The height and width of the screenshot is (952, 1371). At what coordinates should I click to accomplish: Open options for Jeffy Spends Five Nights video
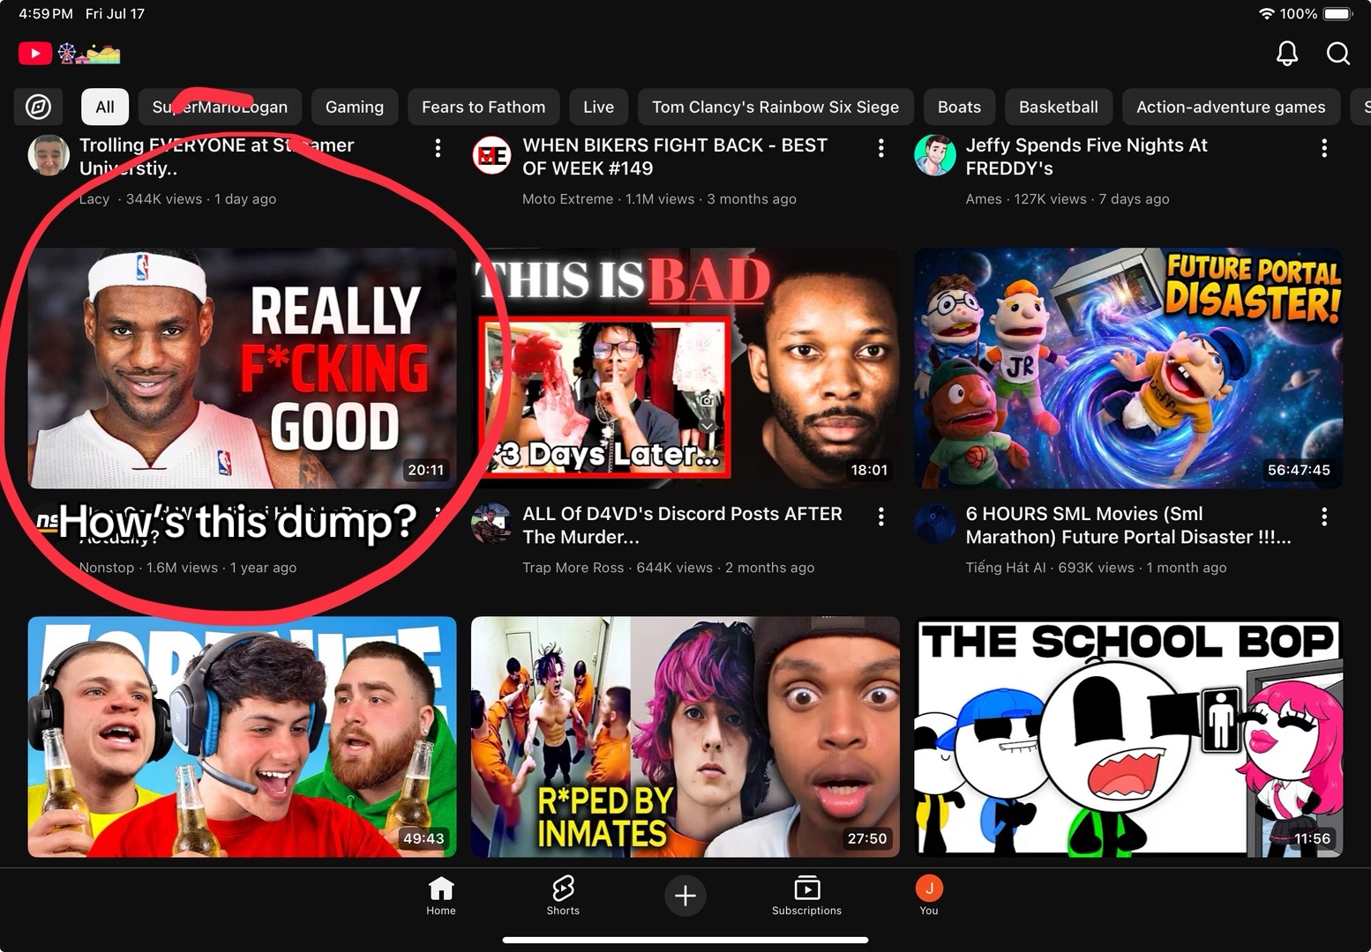(x=1324, y=148)
